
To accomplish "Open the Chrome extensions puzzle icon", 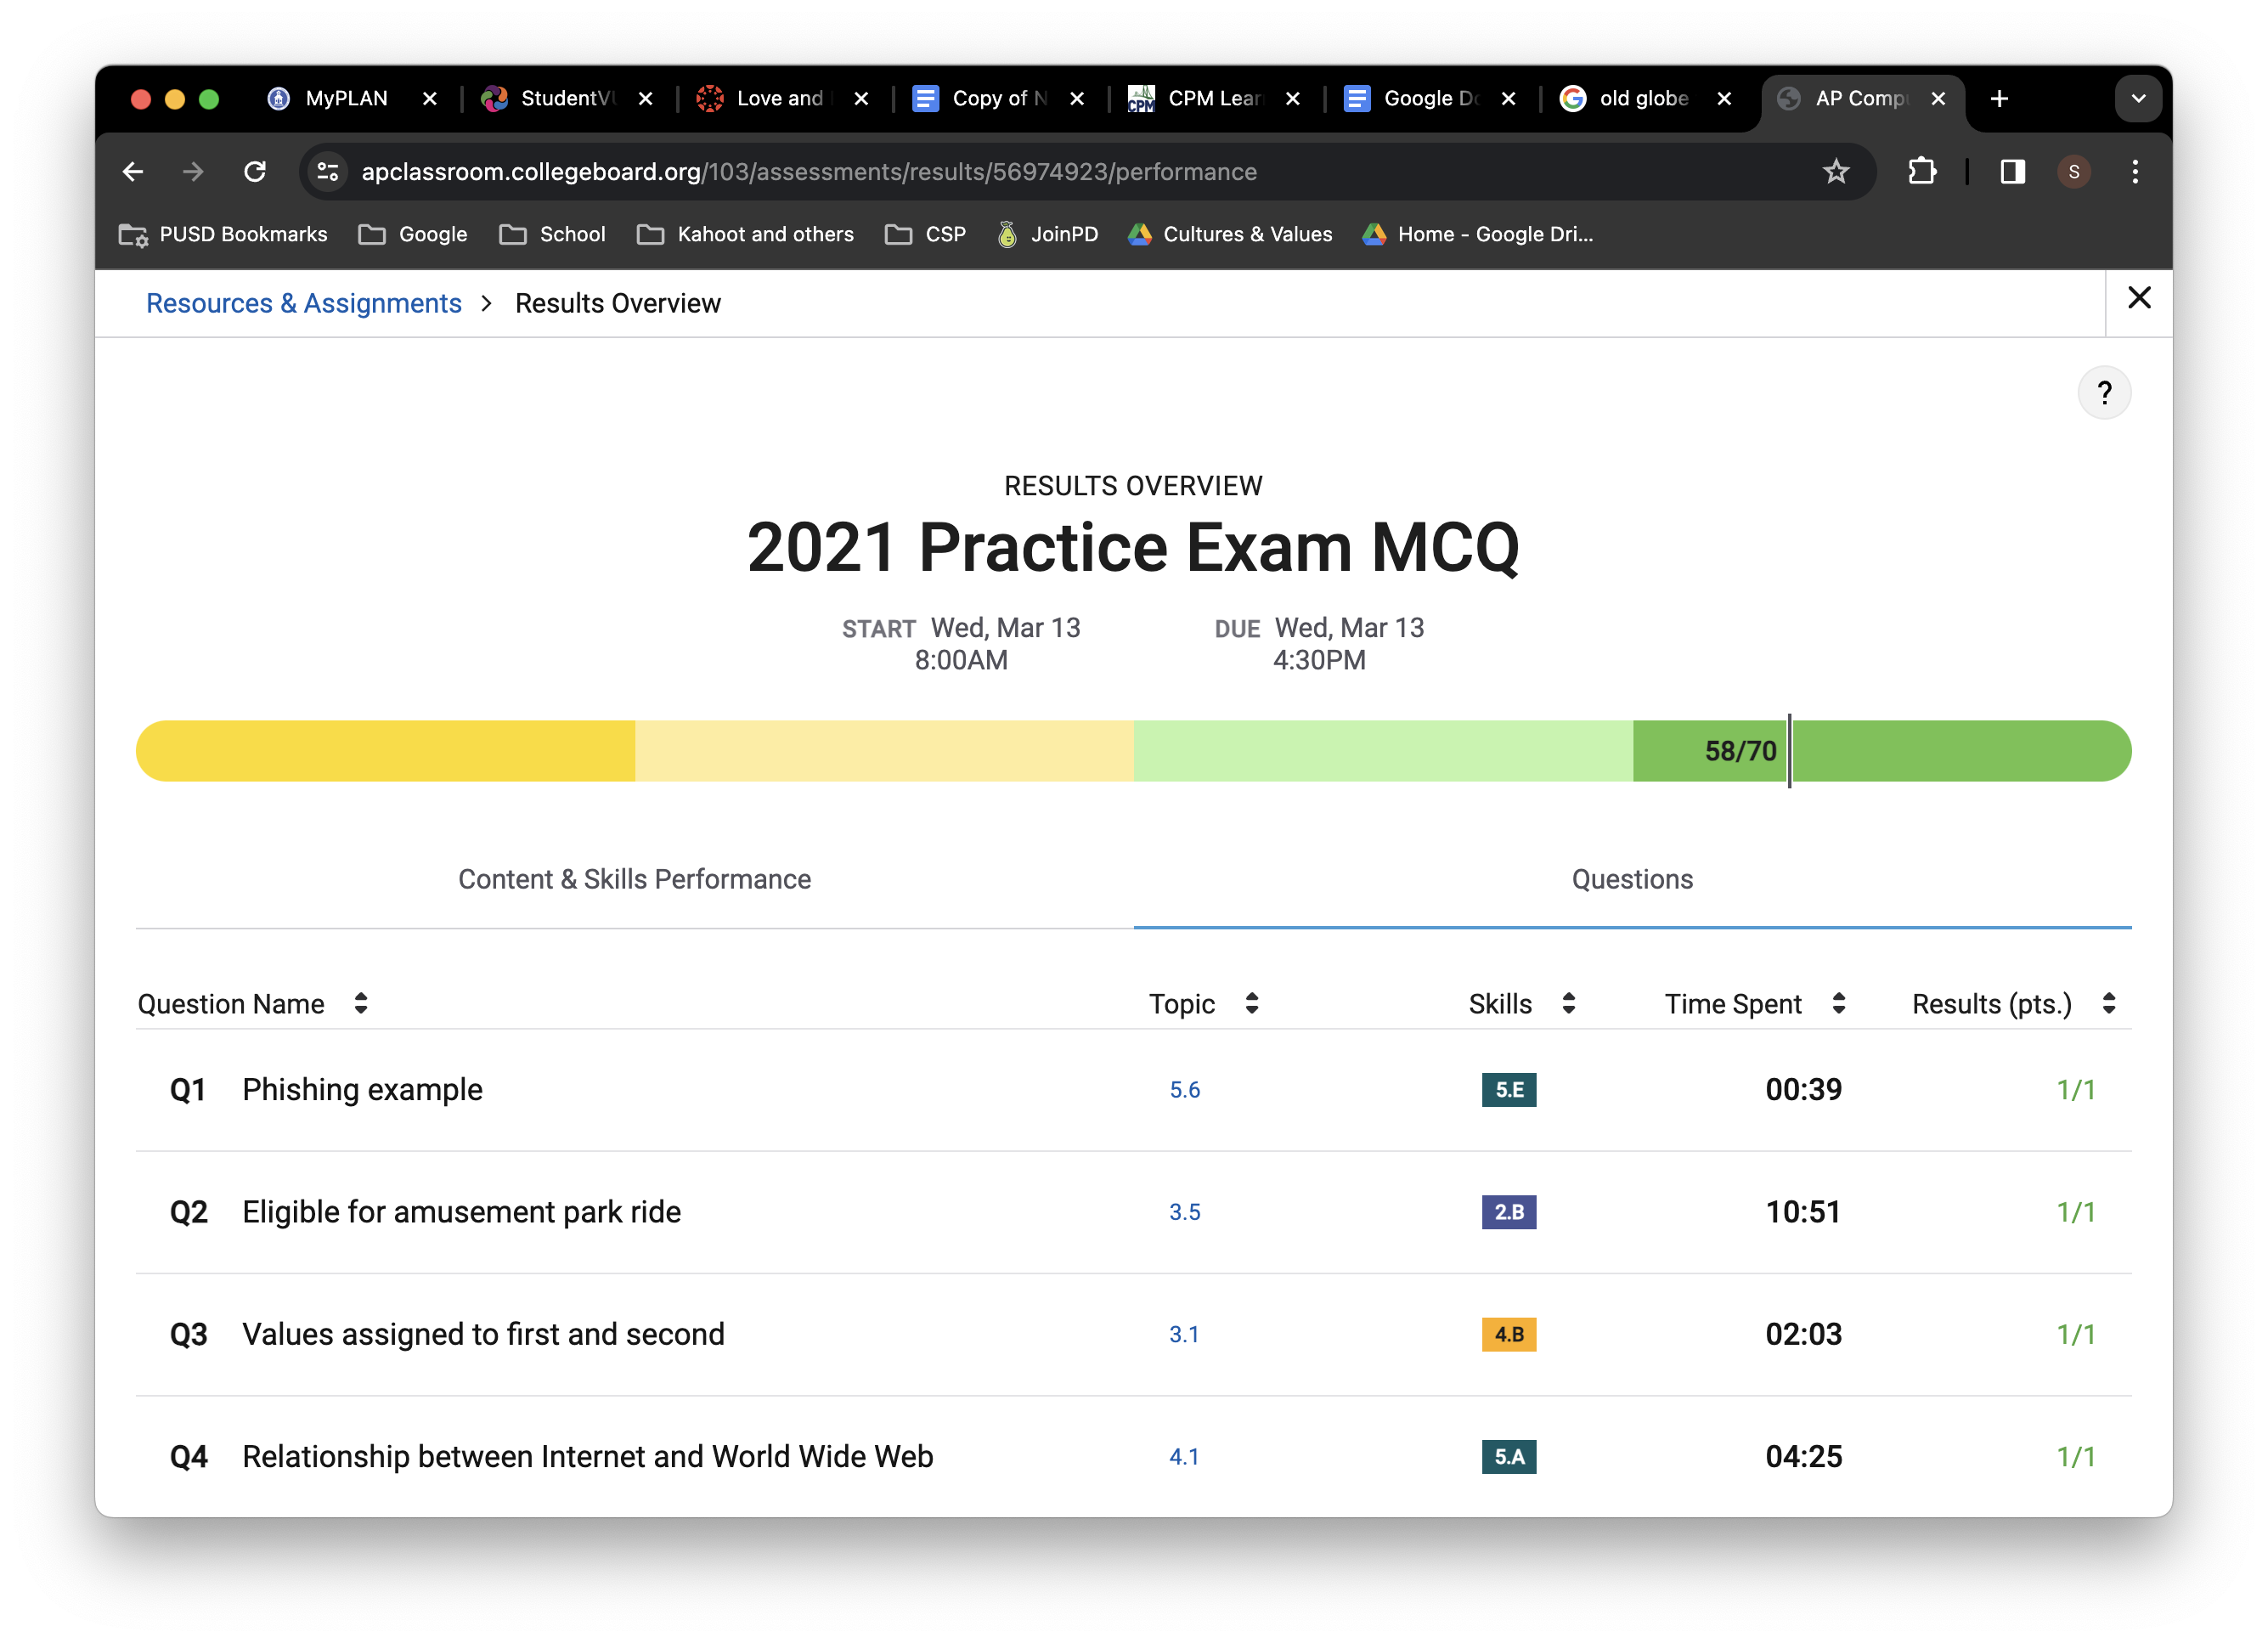I will (x=1922, y=172).
